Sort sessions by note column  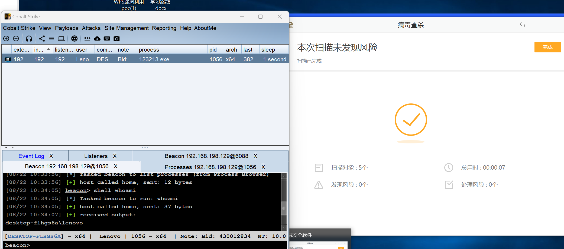click(x=126, y=50)
